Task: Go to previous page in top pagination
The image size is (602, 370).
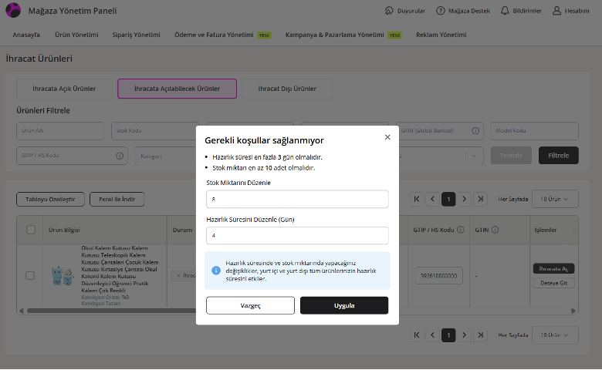Action: tap(433, 199)
